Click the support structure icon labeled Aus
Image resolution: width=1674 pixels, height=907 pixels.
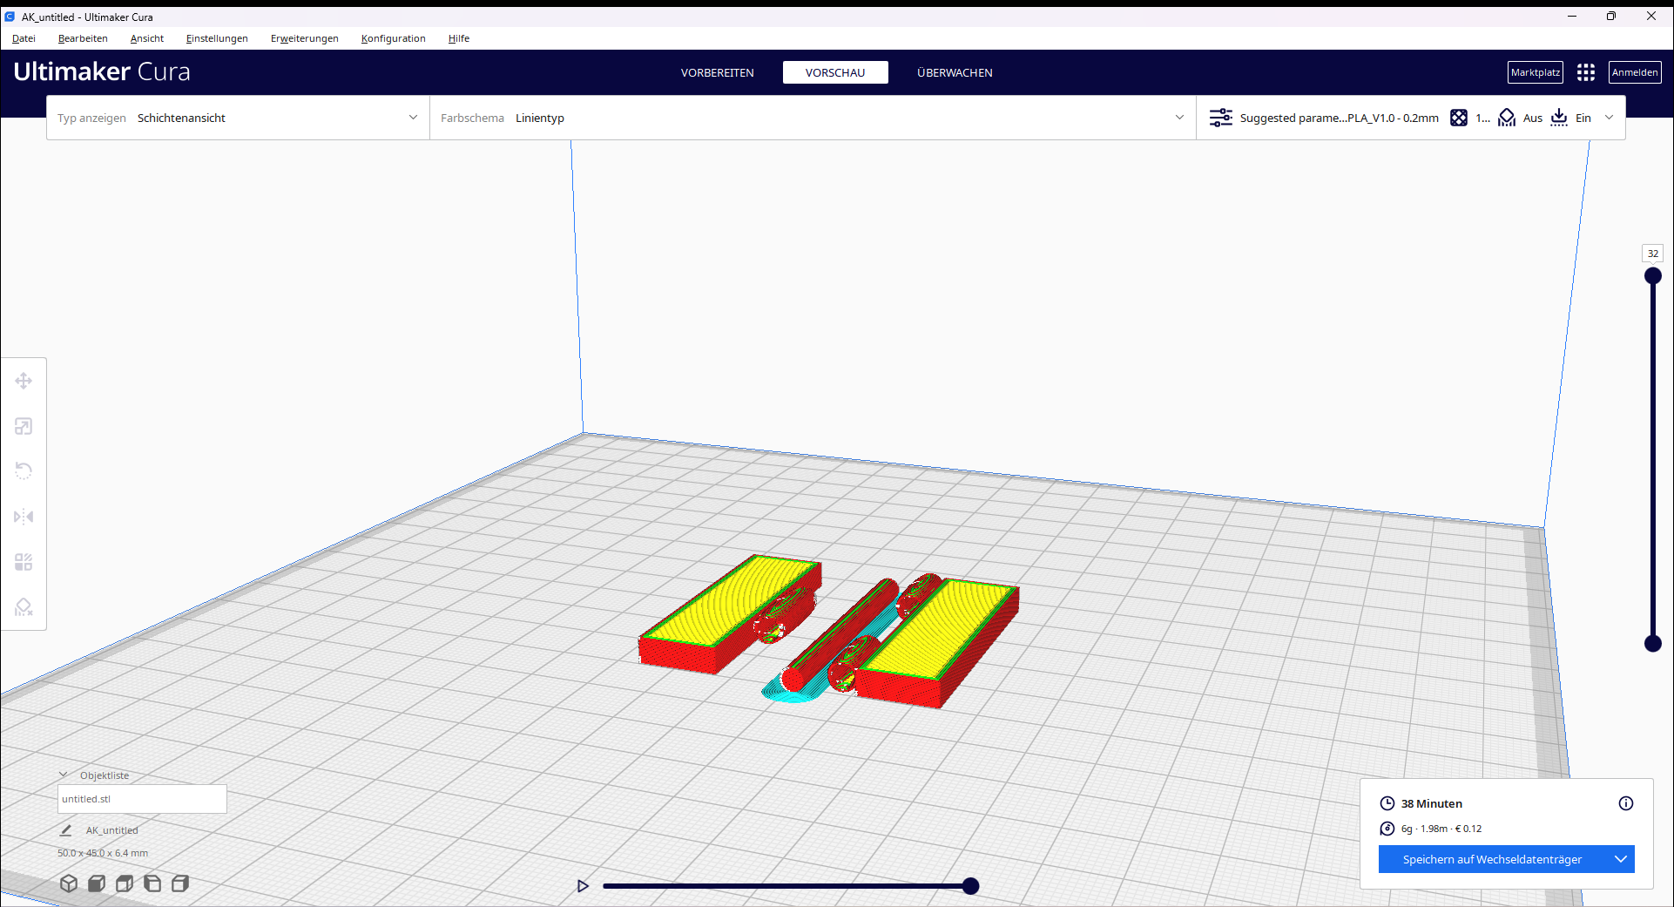(x=1507, y=118)
